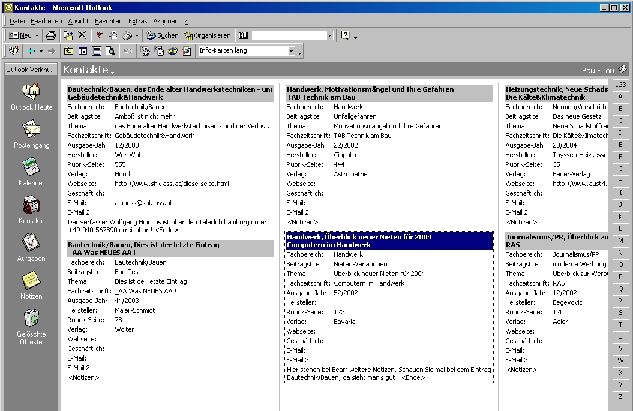Open the Aufgaben shortcut
Viewport: 633px width, 411px height.
[x=31, y=247]
